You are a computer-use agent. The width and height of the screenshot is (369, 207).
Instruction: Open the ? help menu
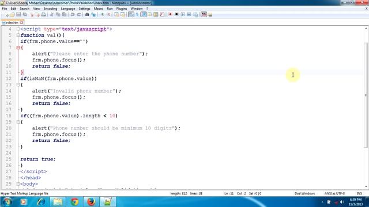point(147,9)
